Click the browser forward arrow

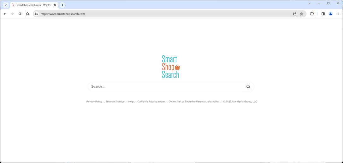[x=13, y=14]
